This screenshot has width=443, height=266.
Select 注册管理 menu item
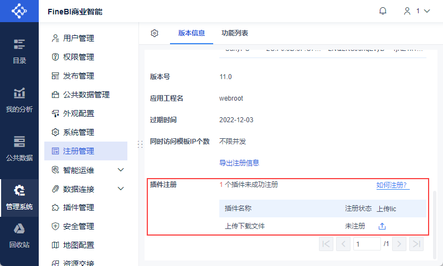(86, 151)
